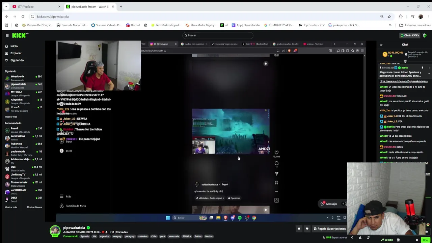Open M1TESSJ channel in the sidebar
The image size is (432, 243).
23,93
